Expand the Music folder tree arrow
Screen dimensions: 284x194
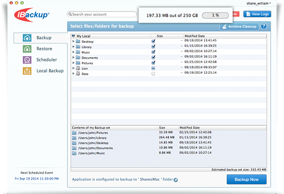73,52
